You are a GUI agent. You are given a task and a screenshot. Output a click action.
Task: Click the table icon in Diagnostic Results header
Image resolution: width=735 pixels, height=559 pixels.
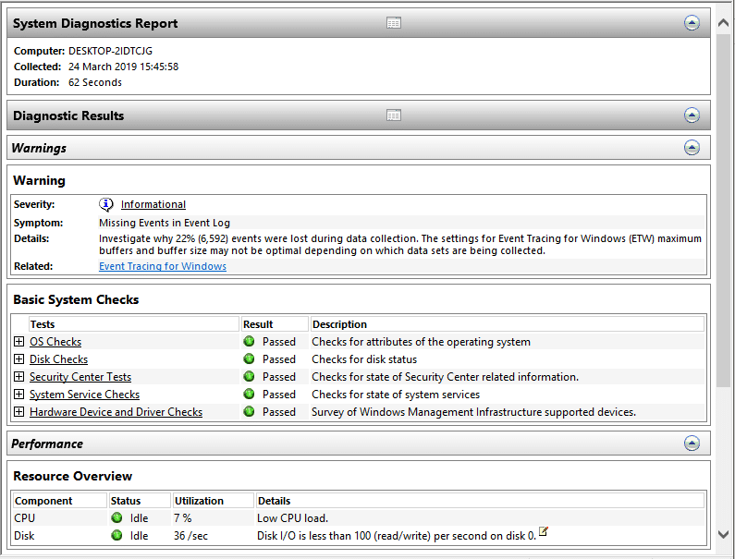394,115
